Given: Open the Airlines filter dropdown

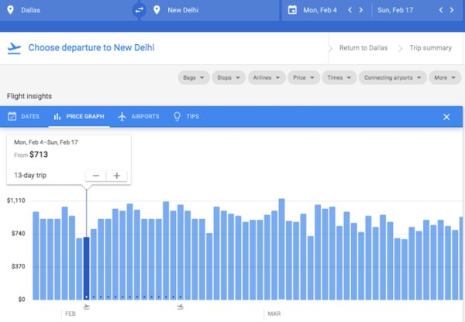Looking at the screenshot, I should [267, 77].
